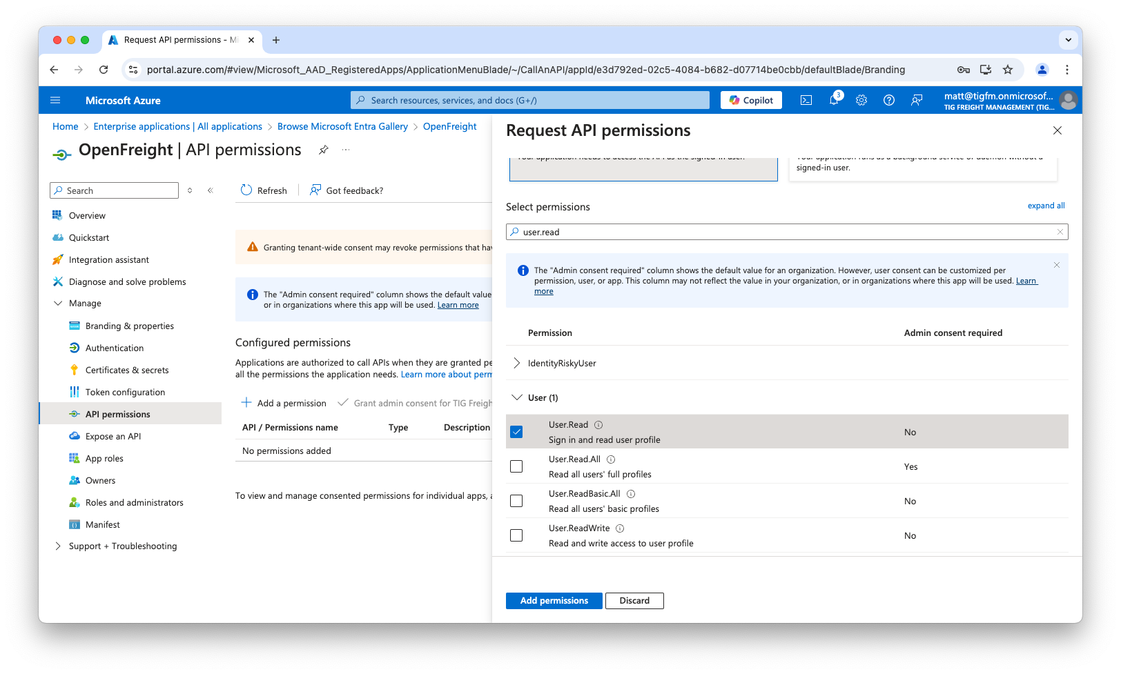Pin the OpenFreight API permissions blade

[x=323, y=150]
